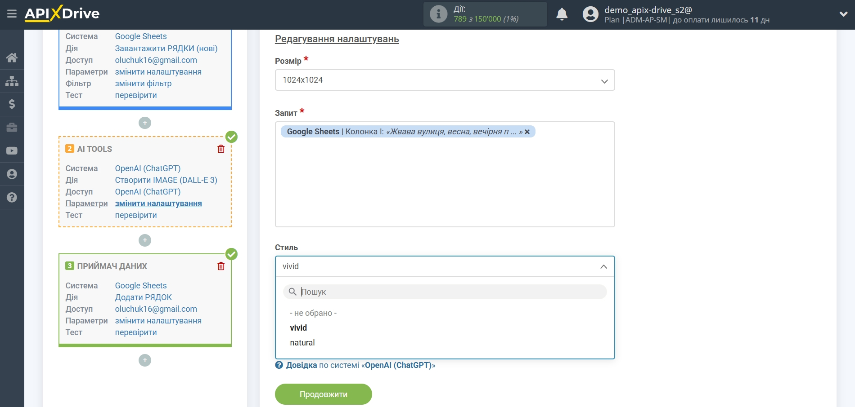Click the Продовжити button
The height and width of the screenshot is (407, 855).
[324, 394]
